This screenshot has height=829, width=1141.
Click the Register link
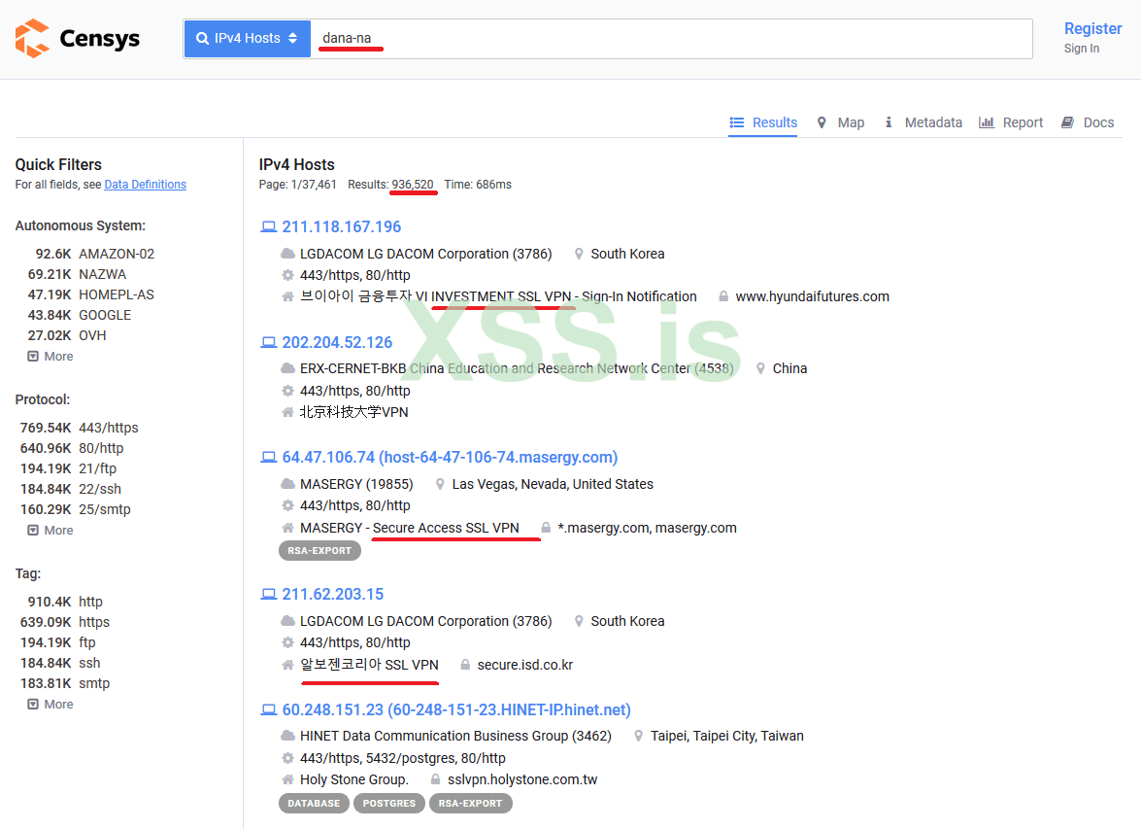(1092, 28)
